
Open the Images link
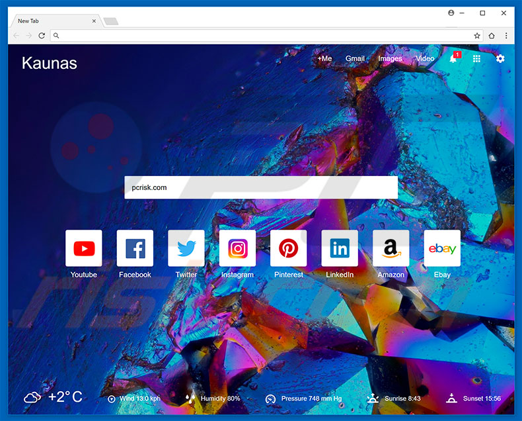(x=390, y=59)
